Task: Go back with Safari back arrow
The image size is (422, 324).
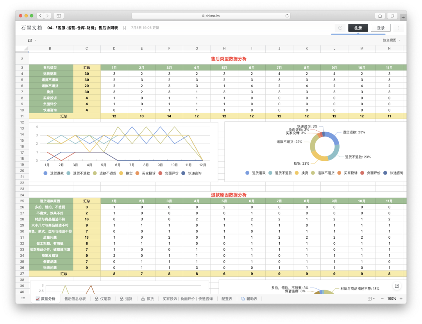Action: 40,16
